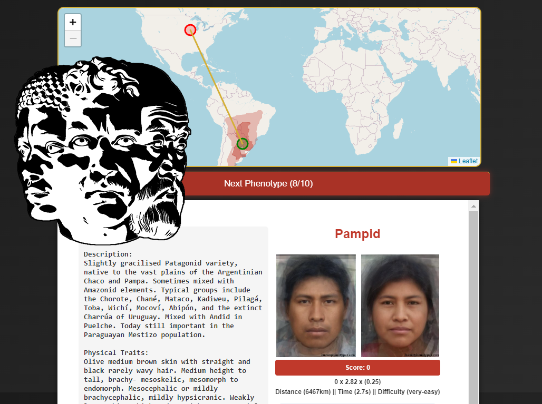
Task: Click the scrollbar up arrow
Action: pos(473,206)
